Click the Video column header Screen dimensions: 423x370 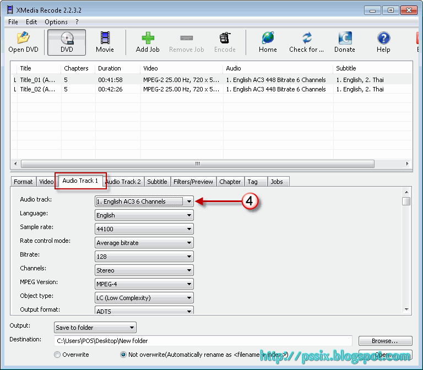[x=182, y=68]
